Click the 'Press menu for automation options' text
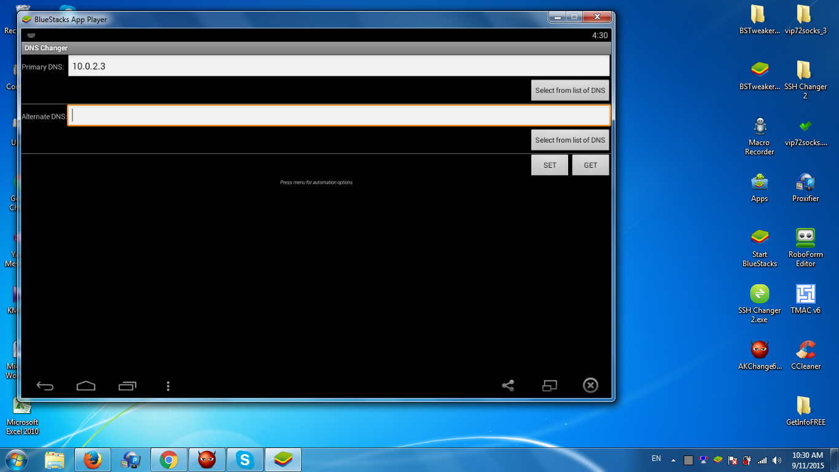The width and height of the screenshot is (839, 472). click(x=316, y=183)
